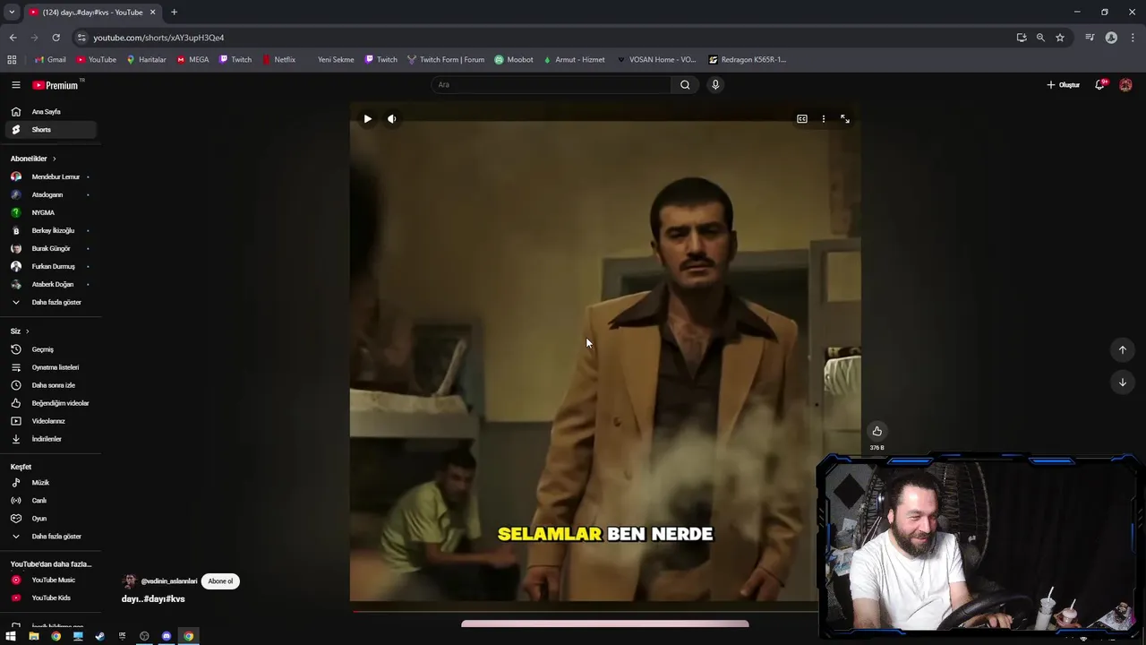The width and height of the screenshot is (1146, 645).
Task: Open @vadinin_aslanlari channel link
Action: (x=169, y=581)
